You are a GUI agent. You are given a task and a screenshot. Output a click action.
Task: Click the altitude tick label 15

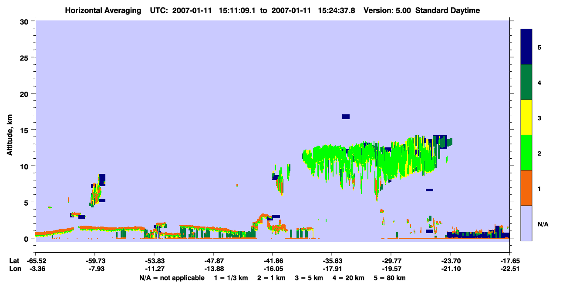pyautogui.click(x=25, y=130)
